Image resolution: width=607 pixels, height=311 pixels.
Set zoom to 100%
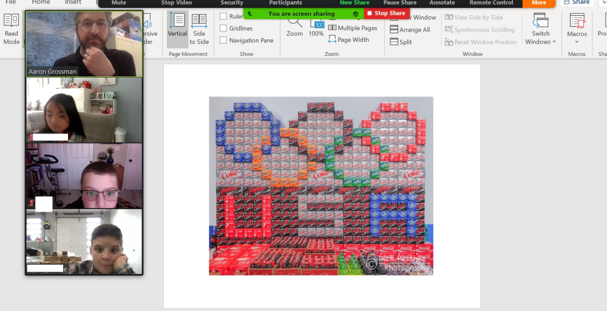coord(316,27)
